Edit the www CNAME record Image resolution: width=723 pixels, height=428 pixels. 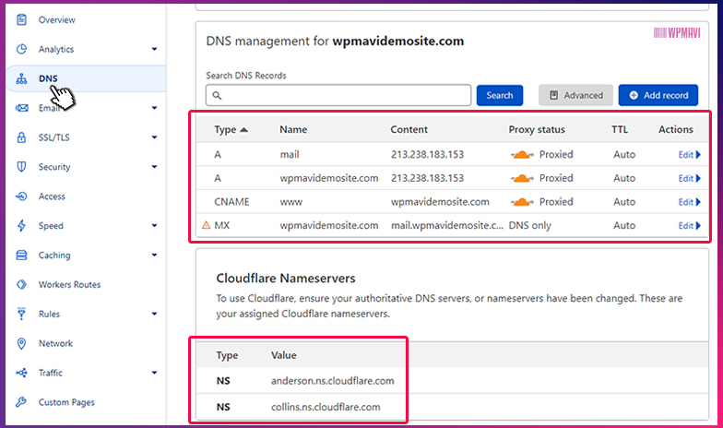pos(690,201)
